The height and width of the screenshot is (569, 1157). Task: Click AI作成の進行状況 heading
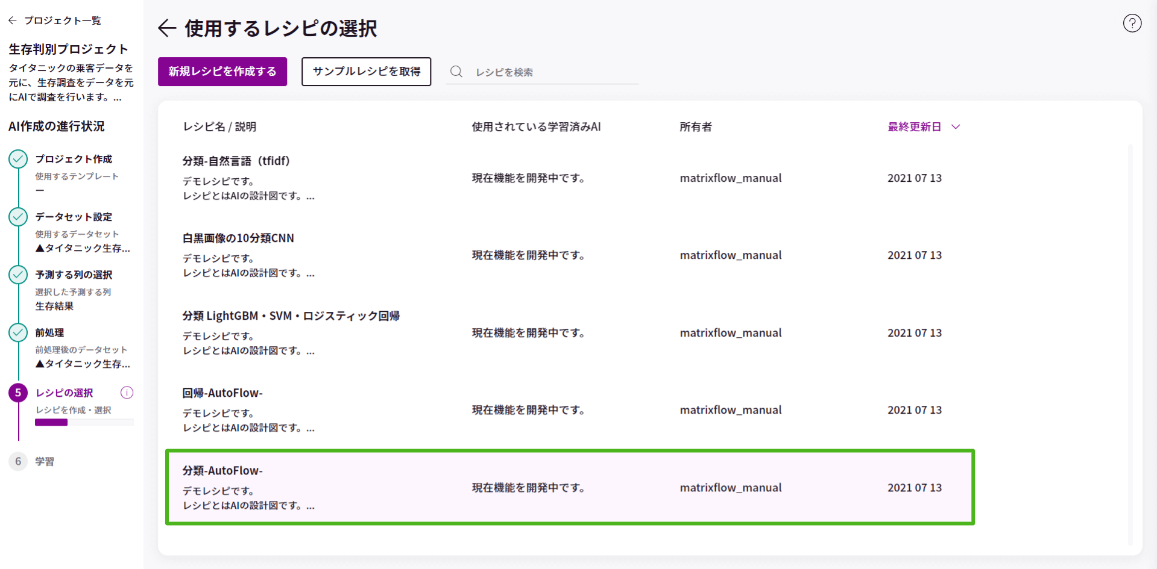(57, 126)
